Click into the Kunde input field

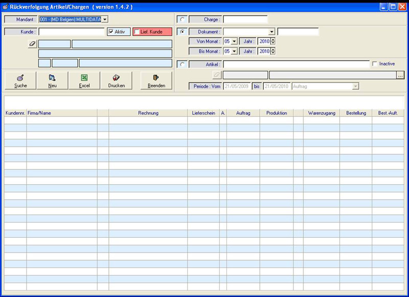(x=72, y=32)
